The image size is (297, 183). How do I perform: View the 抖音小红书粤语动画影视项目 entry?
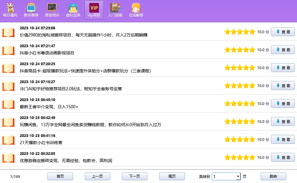283,50
